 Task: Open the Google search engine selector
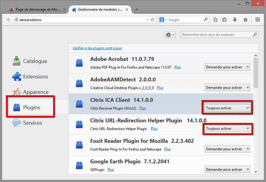click(x=163, y=20)
